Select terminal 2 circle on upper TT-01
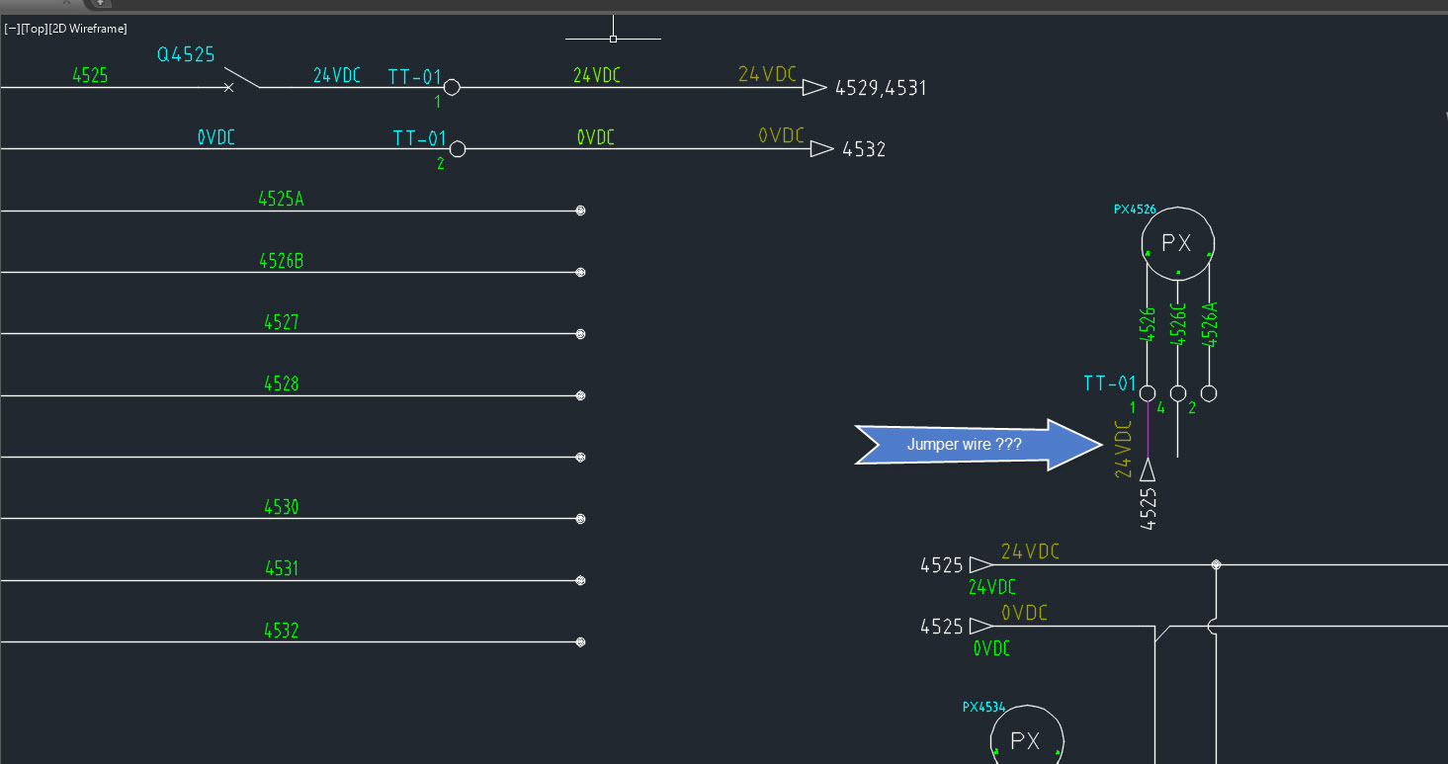Image resolution: width=1448 pixels, height=764 pixels. coord(457,148)
